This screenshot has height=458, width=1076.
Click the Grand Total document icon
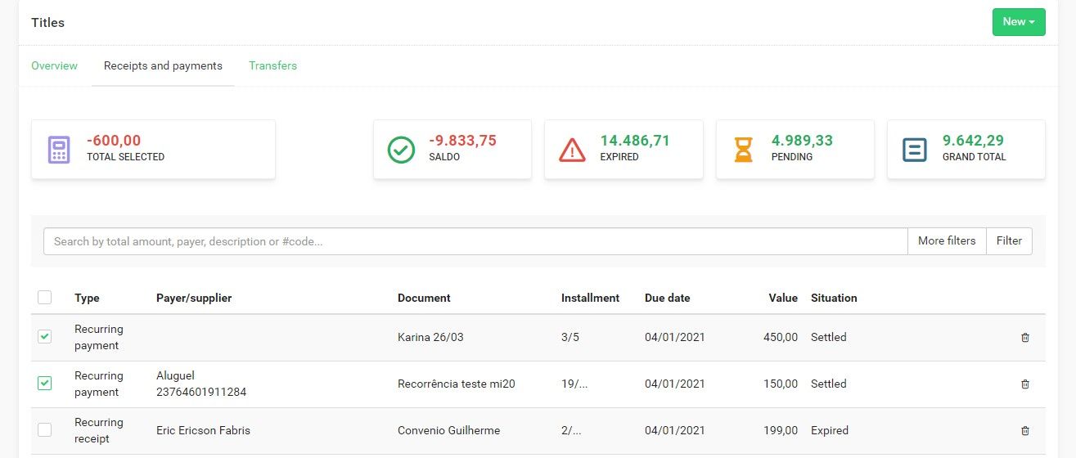[x=915, y=150]
